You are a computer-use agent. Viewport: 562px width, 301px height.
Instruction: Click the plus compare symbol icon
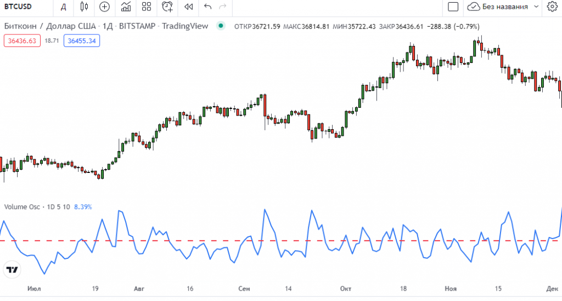(x=104, y=7)
